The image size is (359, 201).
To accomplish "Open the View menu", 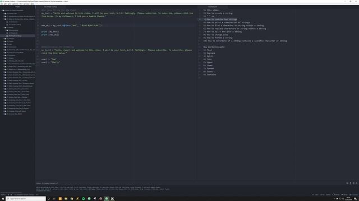I will point(10,4).
